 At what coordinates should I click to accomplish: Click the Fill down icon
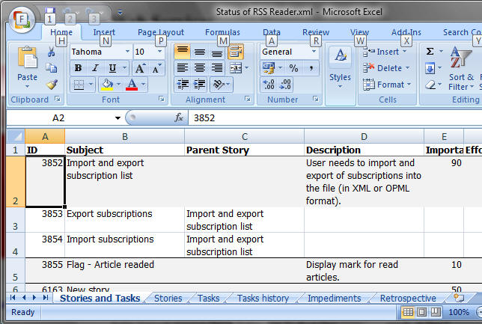point(430,68)
